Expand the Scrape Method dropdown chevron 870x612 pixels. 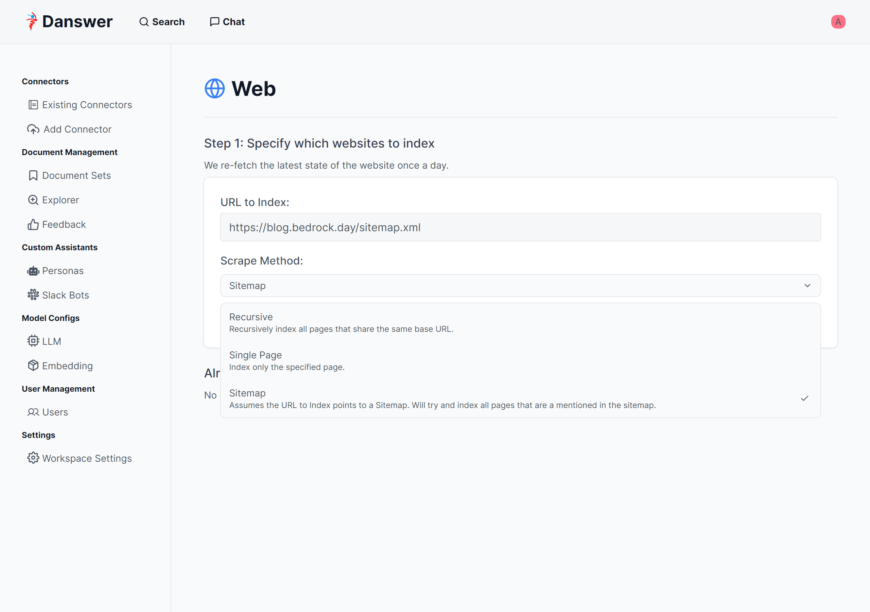[807, 286]
